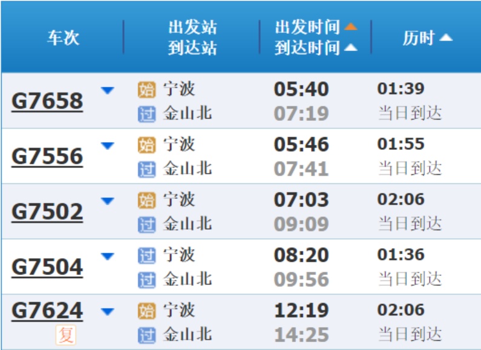
Task: Open train G7556 details link
Action: 47,157
